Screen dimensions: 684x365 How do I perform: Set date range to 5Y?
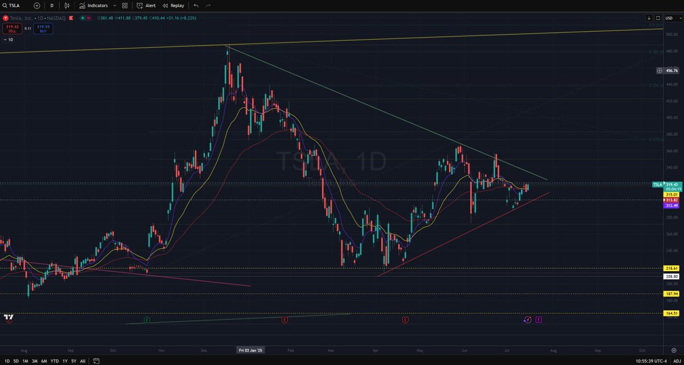(74, 361)
